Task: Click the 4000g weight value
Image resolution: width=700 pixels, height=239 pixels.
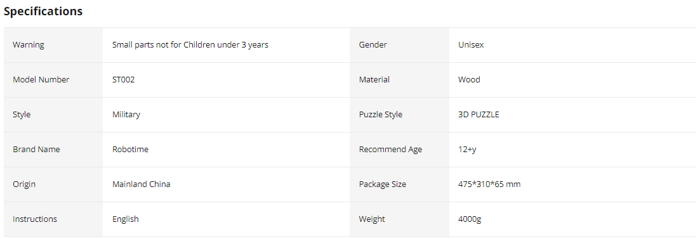Action: [x=470, y=219]
